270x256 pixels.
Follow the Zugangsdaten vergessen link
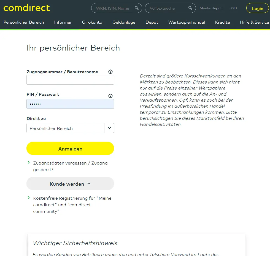(x=70, y=166)
